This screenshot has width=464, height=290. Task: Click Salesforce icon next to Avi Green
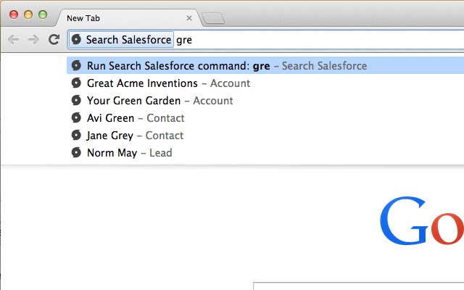76,118
